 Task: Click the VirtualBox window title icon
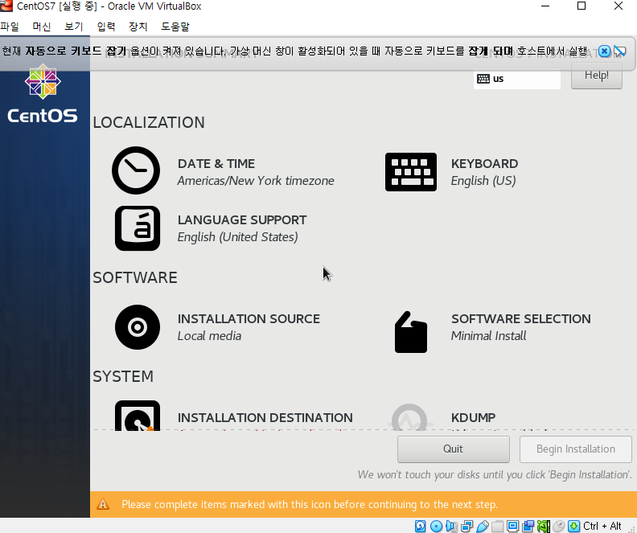6,6
